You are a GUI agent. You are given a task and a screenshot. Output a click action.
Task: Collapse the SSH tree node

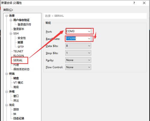(x=11, y=34)
